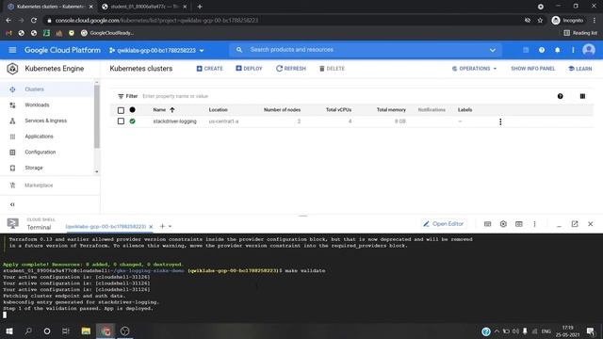Viewport: 603px width, 339px height.
Task: Open File Explorer from the taskbar
Action: coord(86,331)
